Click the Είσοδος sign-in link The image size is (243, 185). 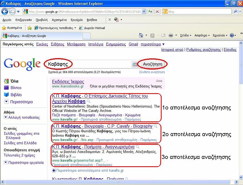(230, 50)
